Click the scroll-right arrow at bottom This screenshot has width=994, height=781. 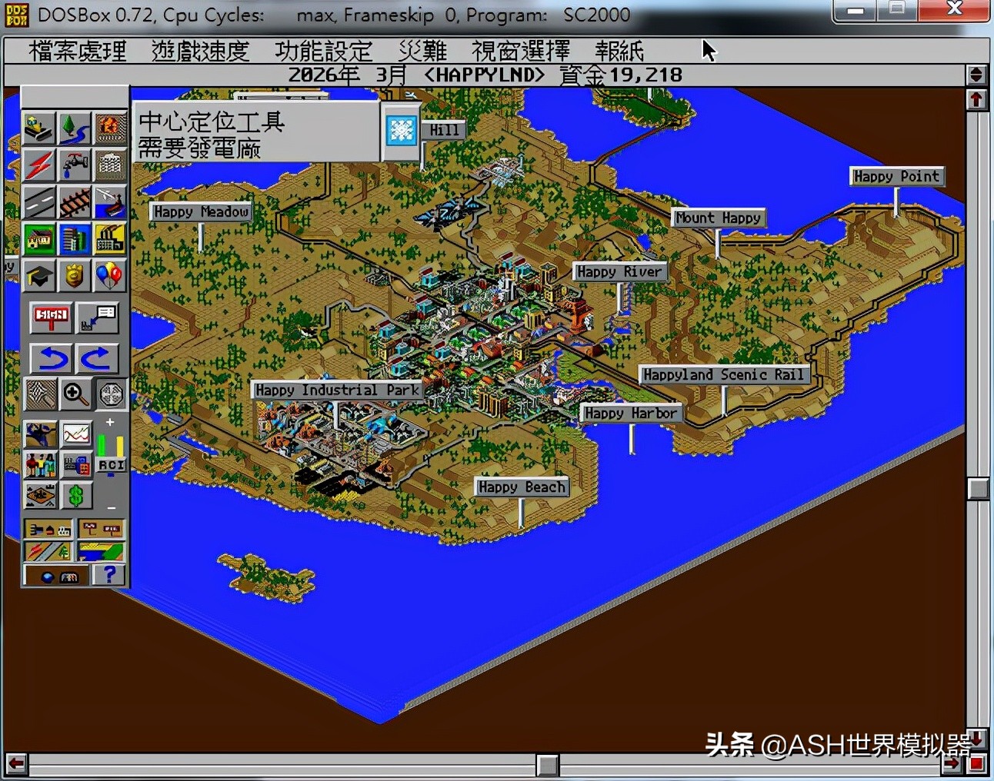(x=952, y=764)
